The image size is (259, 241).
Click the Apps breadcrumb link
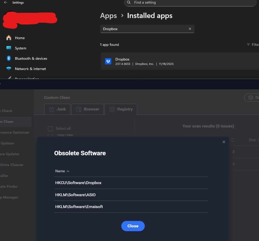pos(108,16)
